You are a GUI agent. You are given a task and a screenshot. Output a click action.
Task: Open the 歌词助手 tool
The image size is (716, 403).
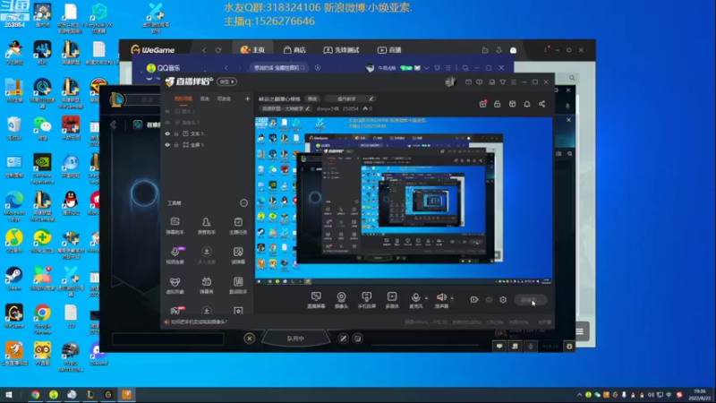(x=238, y=285)
